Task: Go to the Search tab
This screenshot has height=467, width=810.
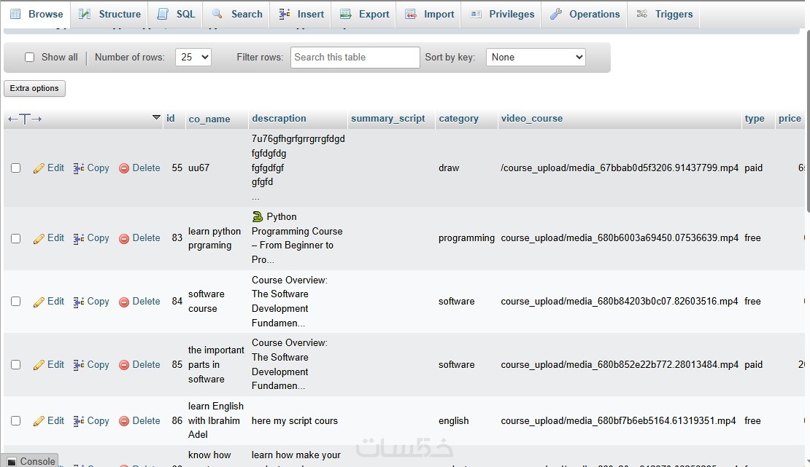Action: coord(238,14)
